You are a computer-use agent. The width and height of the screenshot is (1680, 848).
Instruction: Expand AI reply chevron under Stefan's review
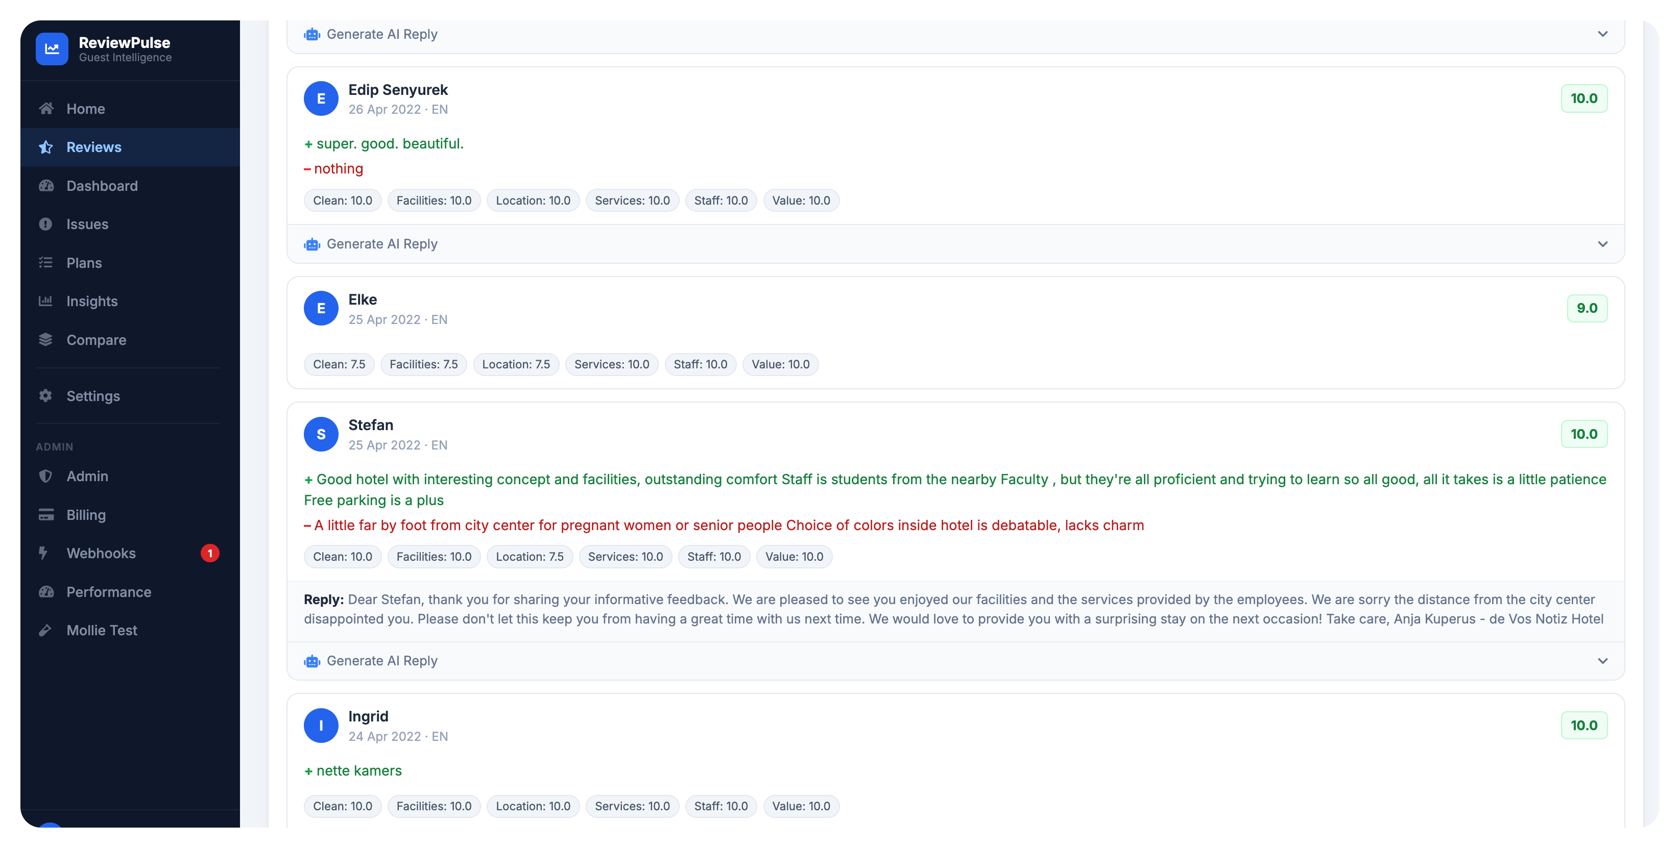1602,661
